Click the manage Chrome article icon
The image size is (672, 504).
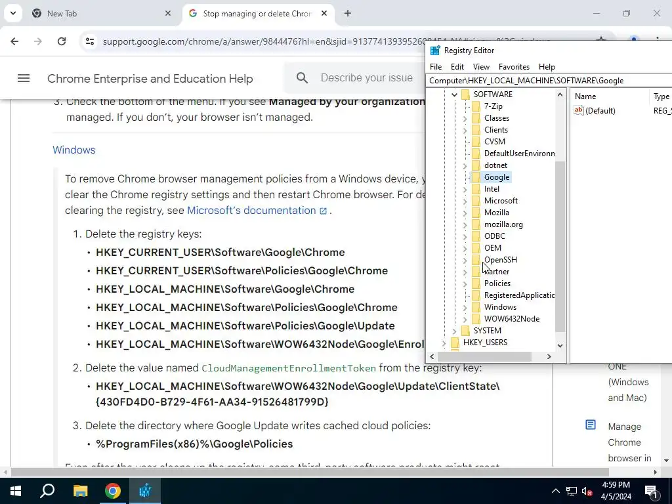(x=591, y=425)
